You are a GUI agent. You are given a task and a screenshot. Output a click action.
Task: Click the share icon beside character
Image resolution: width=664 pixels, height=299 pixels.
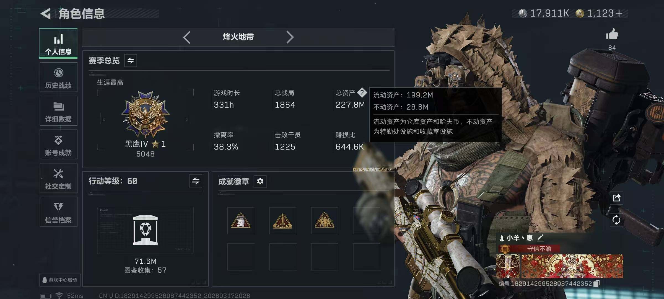click(x=616, y=198)
